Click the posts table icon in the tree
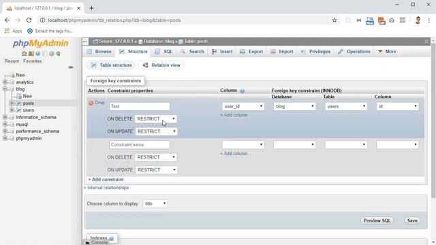Screen dimensions: 436x245 19,103
